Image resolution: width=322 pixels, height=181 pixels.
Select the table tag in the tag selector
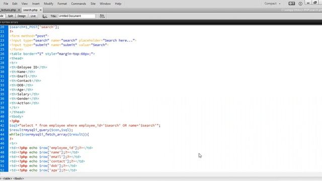click(x=7, y=178)
